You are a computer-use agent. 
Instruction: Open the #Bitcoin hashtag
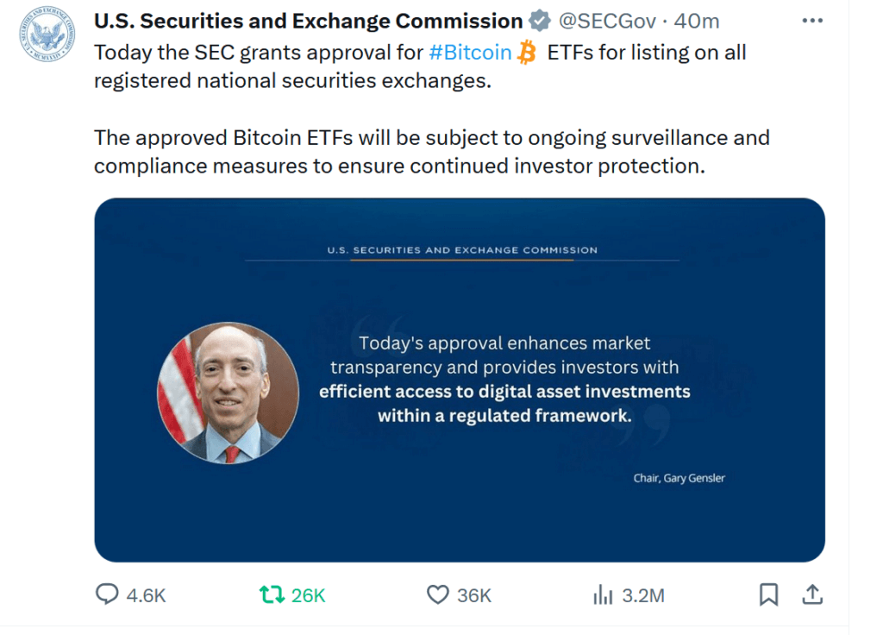[x=469, y=52]
